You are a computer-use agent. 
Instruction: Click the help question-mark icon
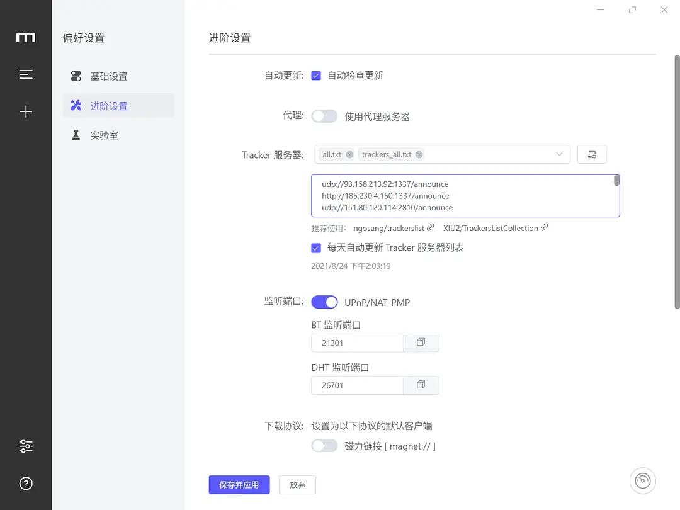26,484
